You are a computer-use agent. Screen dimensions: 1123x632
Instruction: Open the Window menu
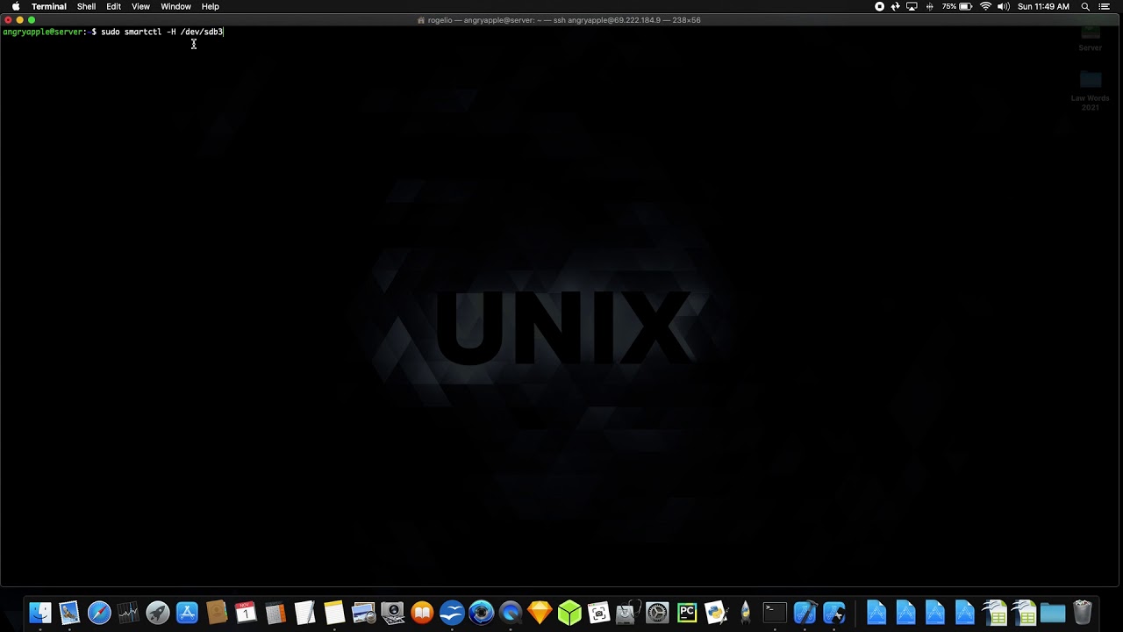[175, 6]
